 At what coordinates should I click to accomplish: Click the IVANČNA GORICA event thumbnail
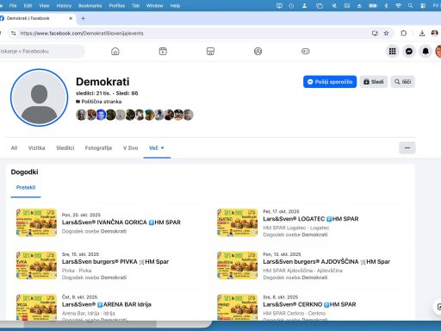36,222
